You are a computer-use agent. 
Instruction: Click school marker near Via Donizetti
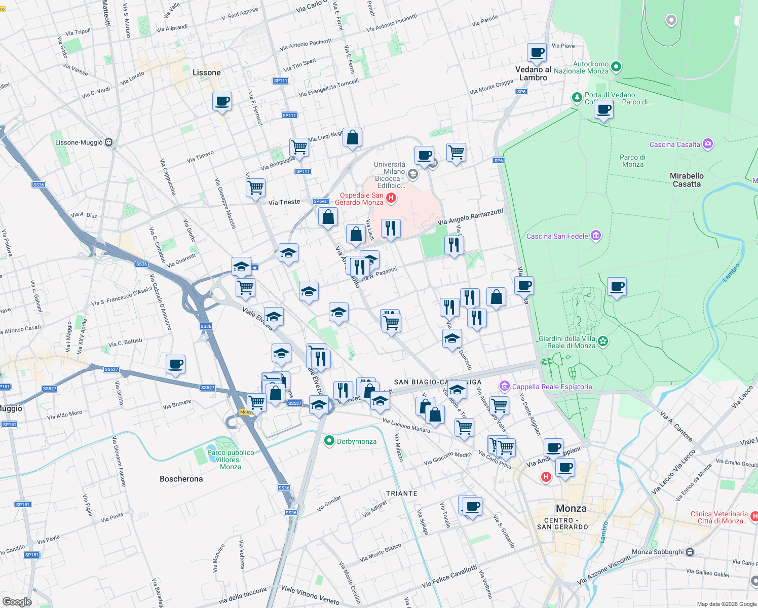coord(452,339)
